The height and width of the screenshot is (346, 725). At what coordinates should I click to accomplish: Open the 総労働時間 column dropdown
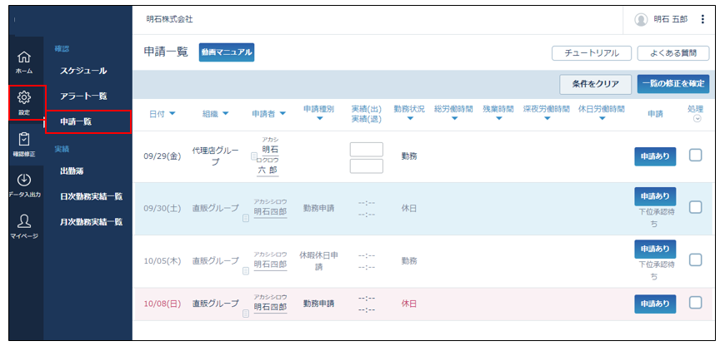(453, 119)
